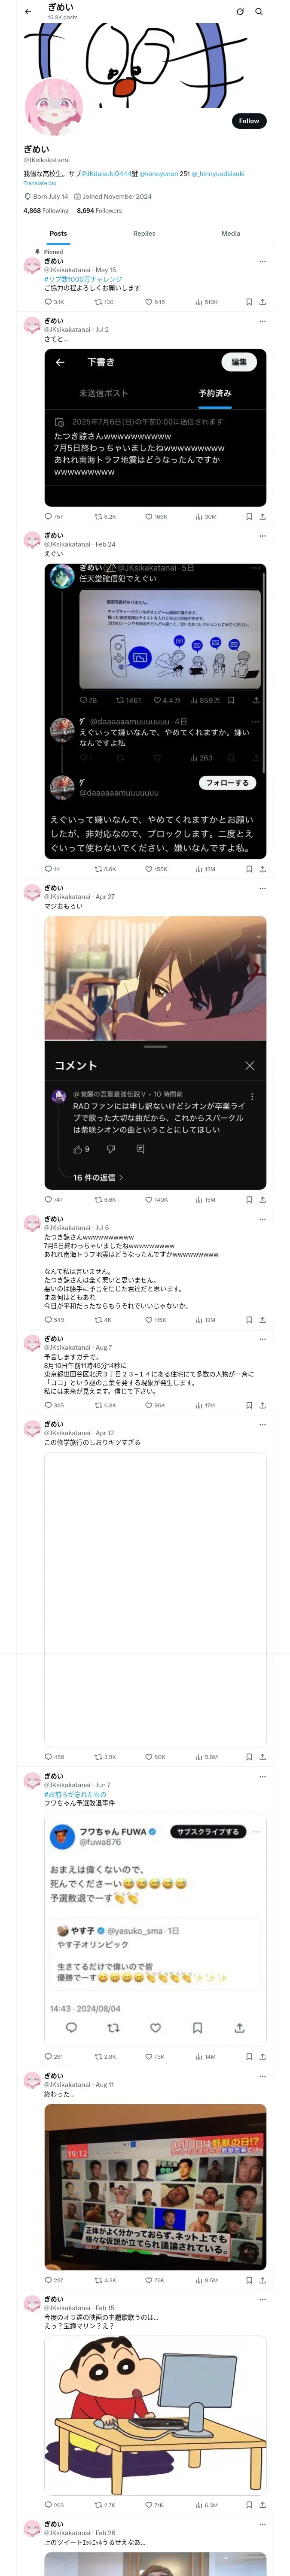The image size is (290, 2576).
Task: Go back using the header arrow
Action: (28, 12)
